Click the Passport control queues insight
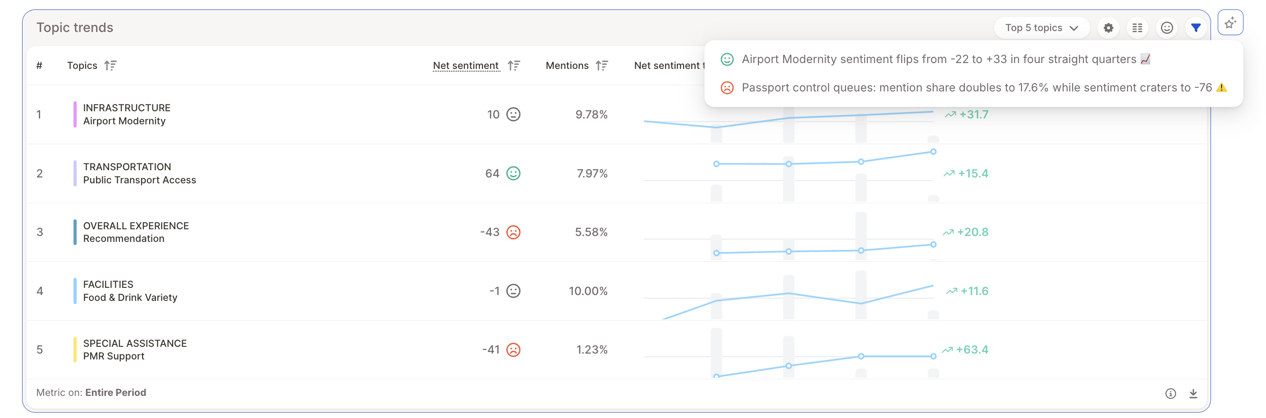1266x418 pixels. click(973, 87)
